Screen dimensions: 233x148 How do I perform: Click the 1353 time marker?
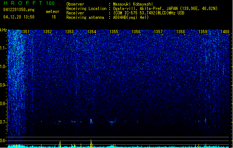[69, 31]
